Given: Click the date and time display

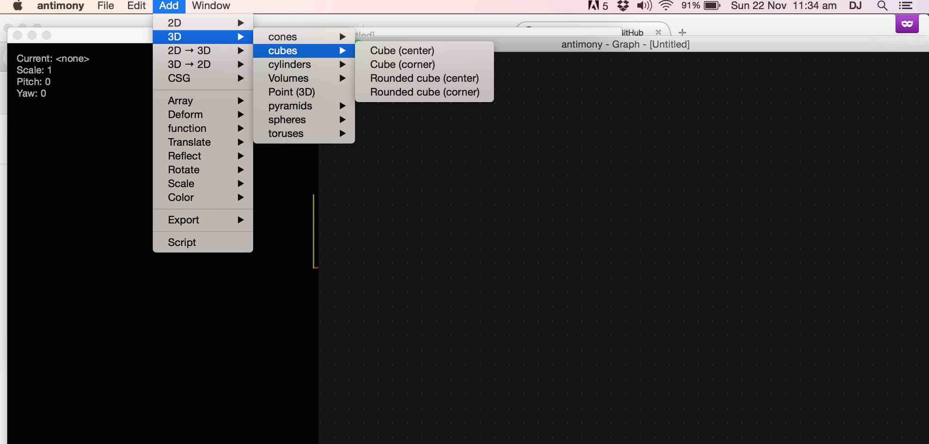Looking at the screenshot, I should tap(784, 6).
